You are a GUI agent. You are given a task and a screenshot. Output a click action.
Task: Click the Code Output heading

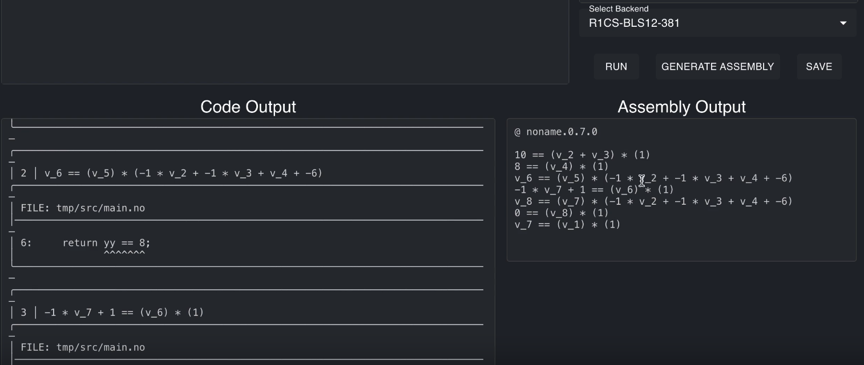coord(248,107)
